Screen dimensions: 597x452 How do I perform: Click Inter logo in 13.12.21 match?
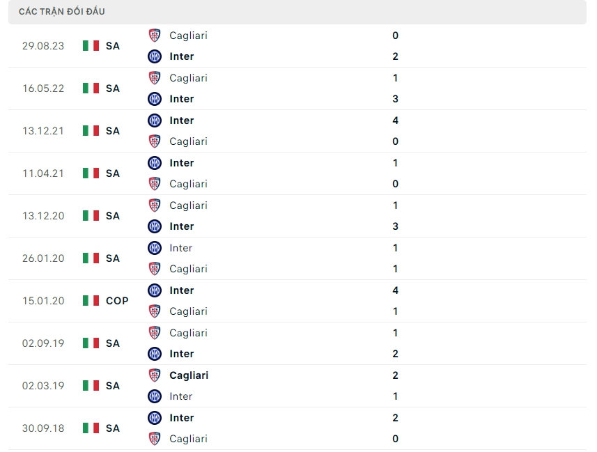click(x=155, y=120)
